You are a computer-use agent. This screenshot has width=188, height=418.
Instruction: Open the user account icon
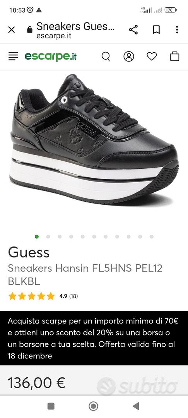point(128,57)
